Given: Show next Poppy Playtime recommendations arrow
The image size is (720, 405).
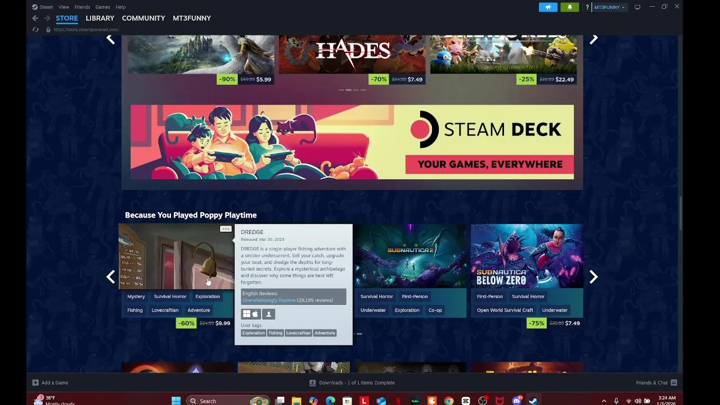Looking at the screenshot, I should (593, 277).
